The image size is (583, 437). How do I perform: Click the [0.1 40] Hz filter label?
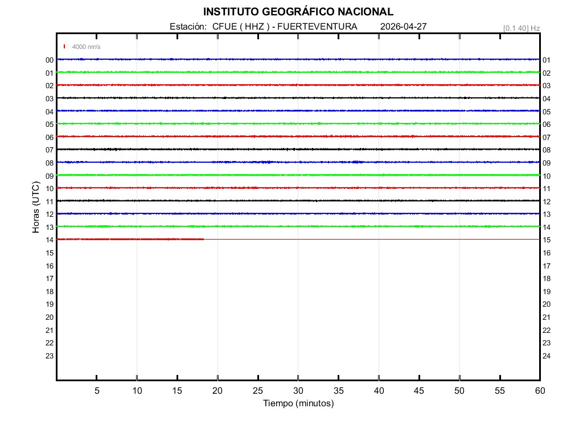[x=521, y=28]
